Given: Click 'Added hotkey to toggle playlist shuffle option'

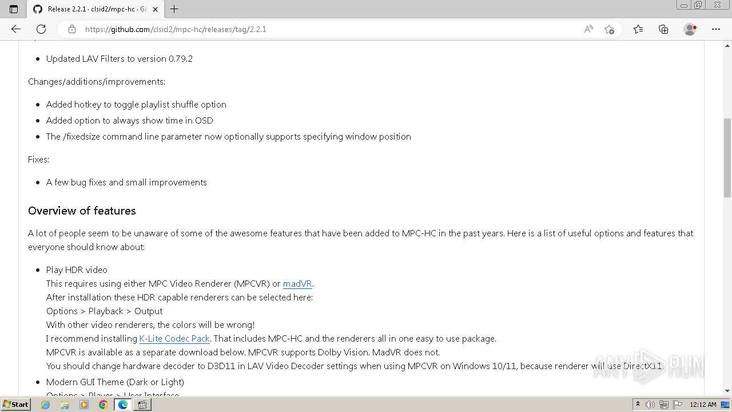Looking at the screenshot, I should [x=136, y=105].
